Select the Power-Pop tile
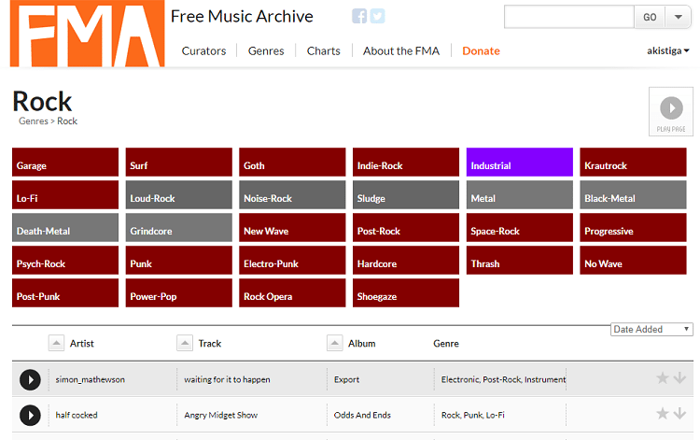 coord(178,292)
